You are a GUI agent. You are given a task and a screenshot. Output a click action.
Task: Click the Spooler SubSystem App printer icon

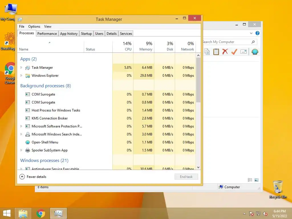tap(28, 150)
